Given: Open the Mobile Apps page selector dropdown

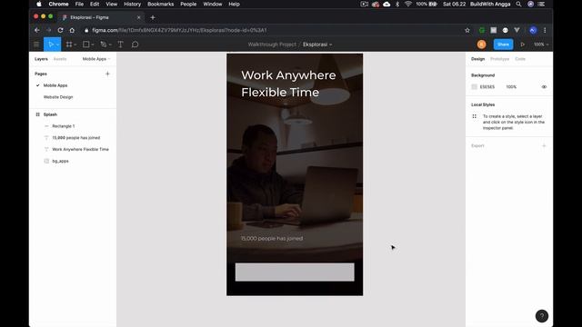Looking at the screenshot, I should (x=96, y=59).
